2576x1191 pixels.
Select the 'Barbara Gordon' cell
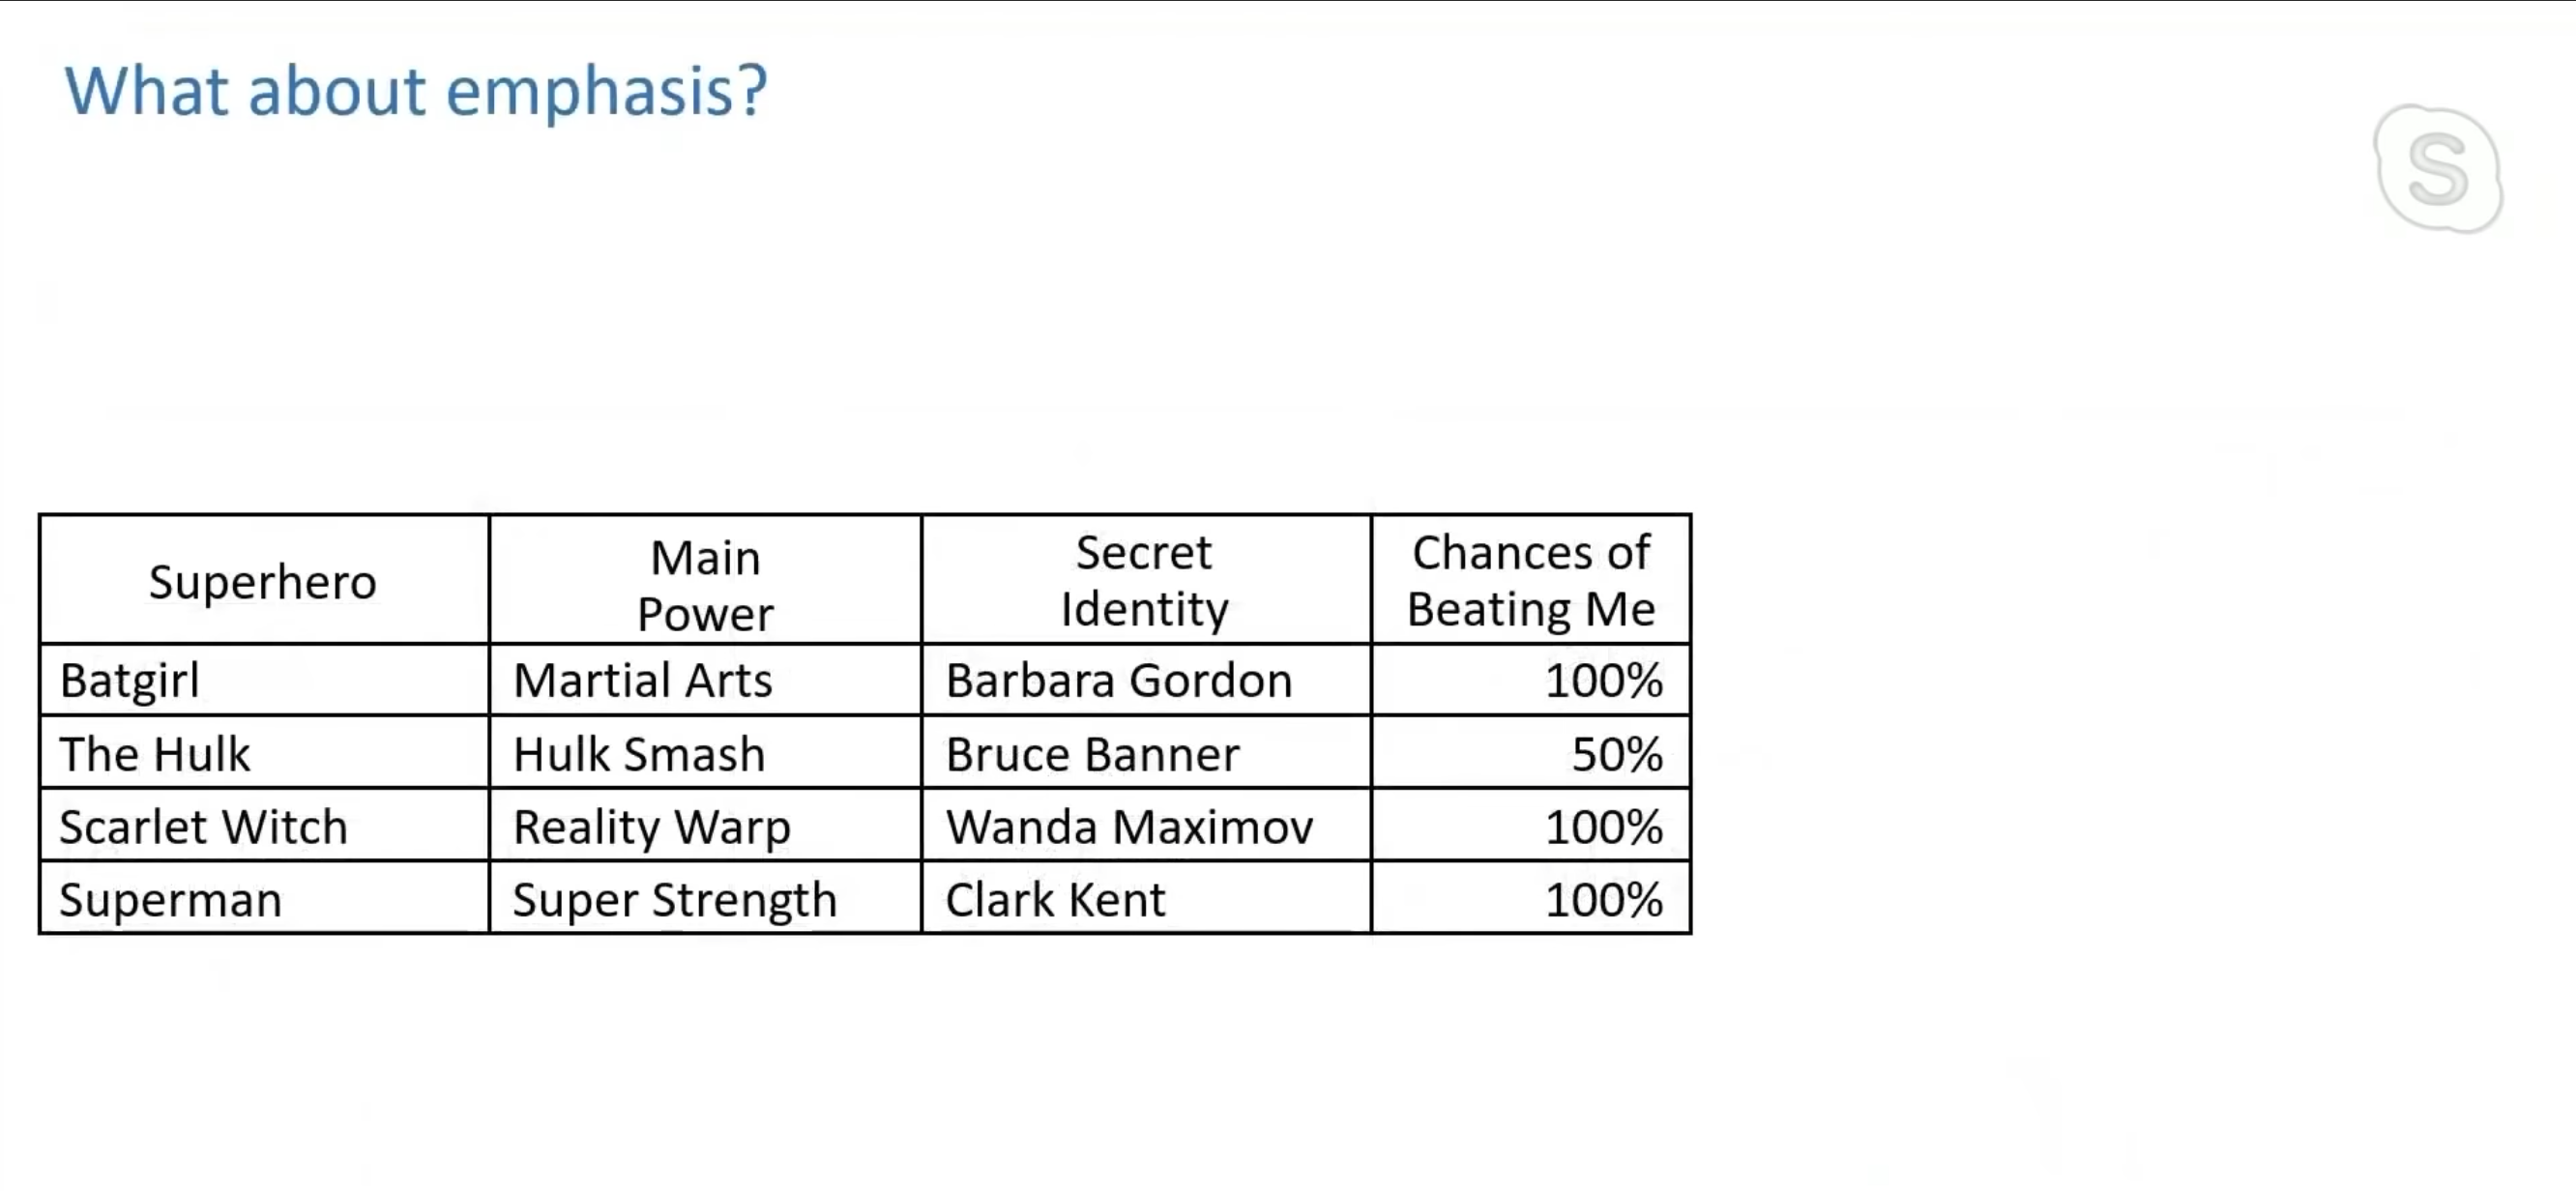(1146, 680)
